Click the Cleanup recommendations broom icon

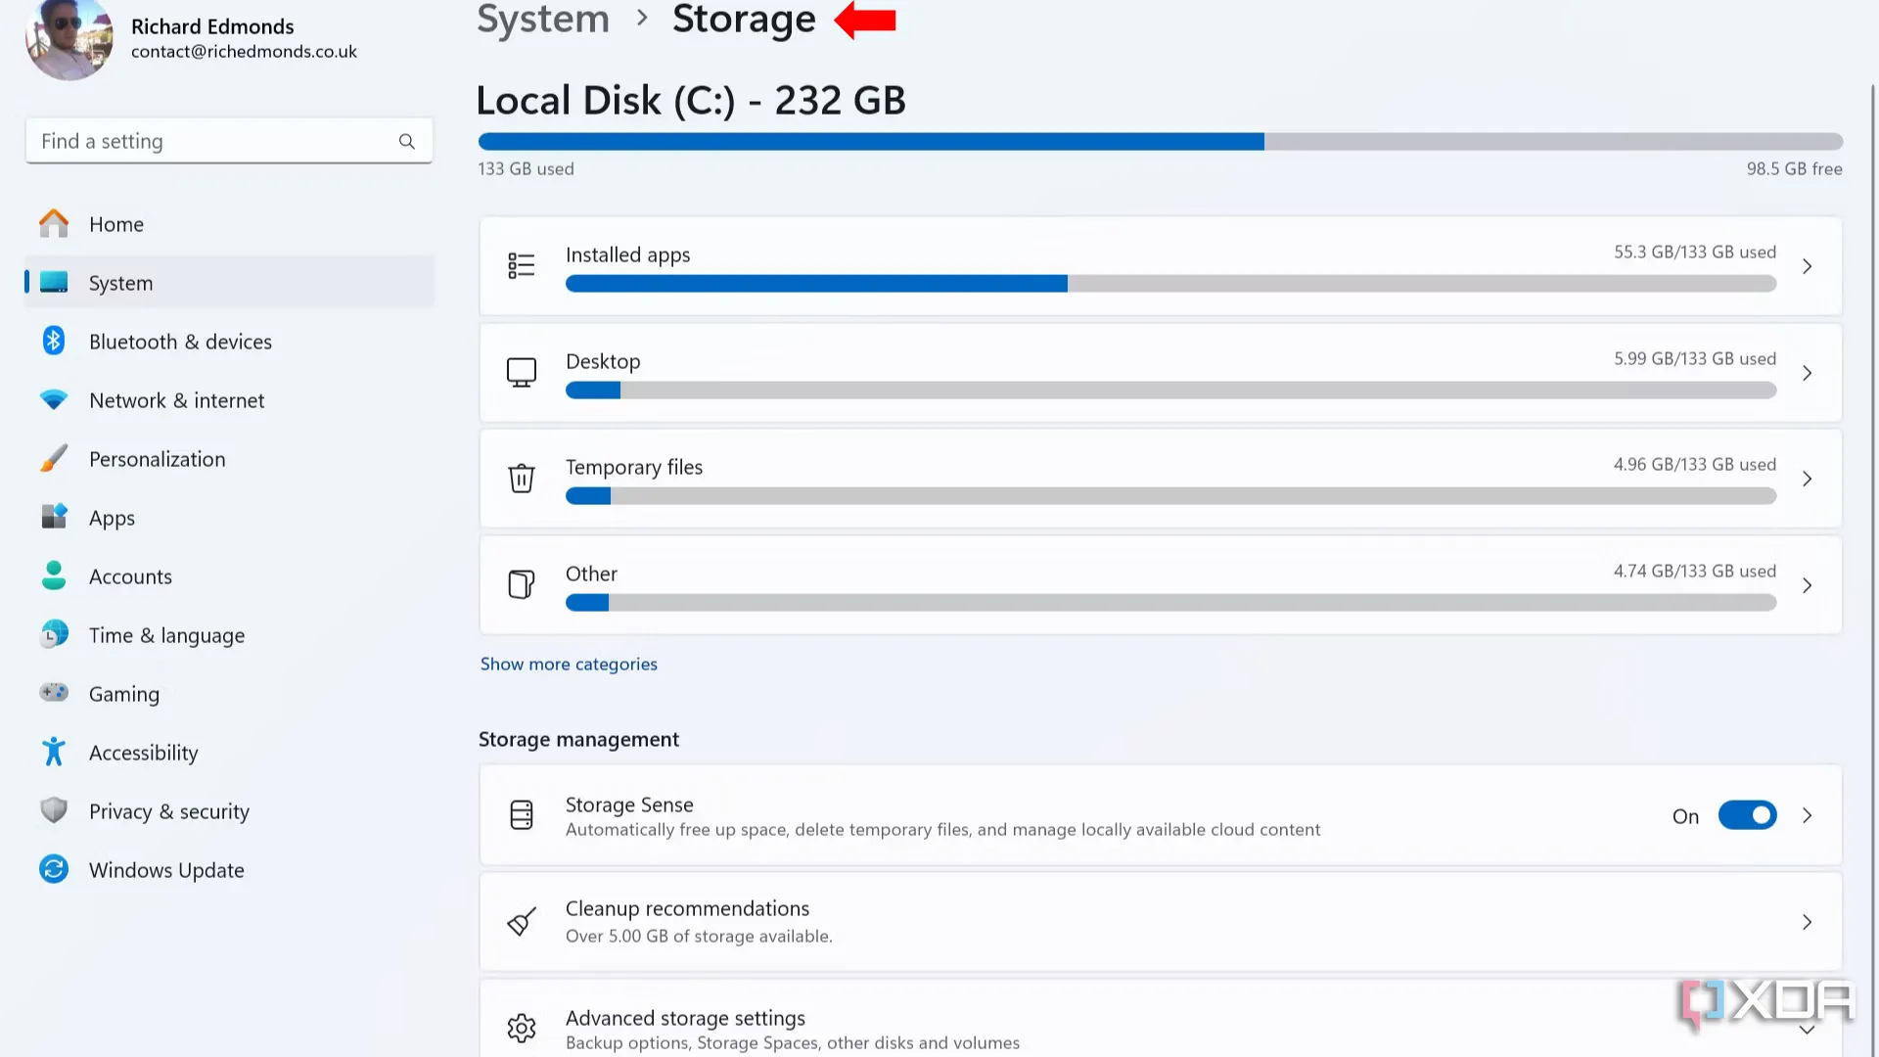coord(522,922)
